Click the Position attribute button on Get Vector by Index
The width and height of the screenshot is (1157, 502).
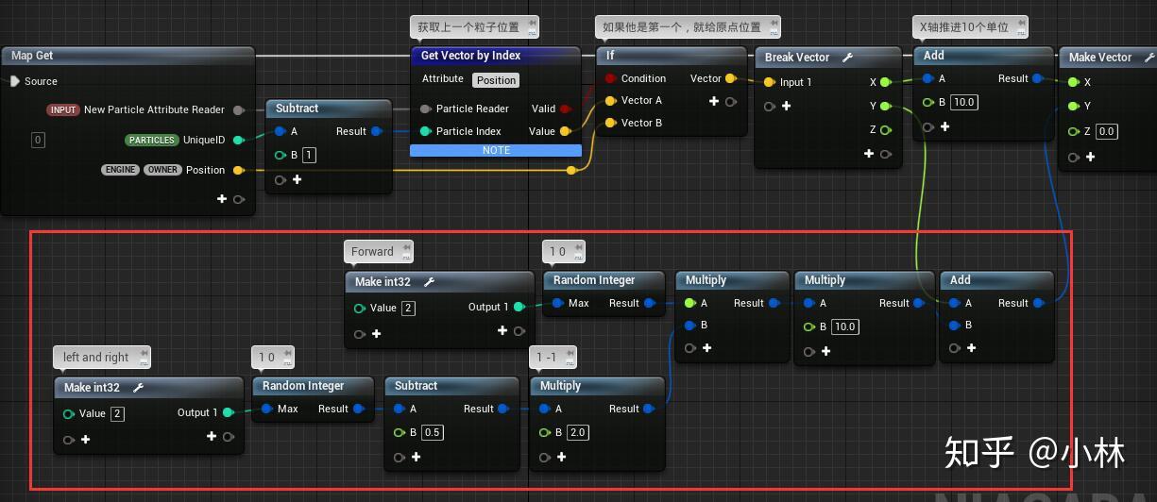tap(496, 80)
